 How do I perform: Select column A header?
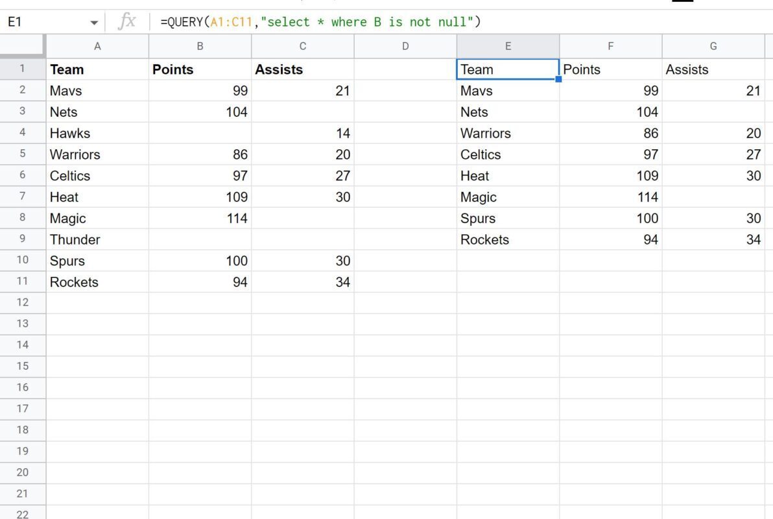coord(97,46)
